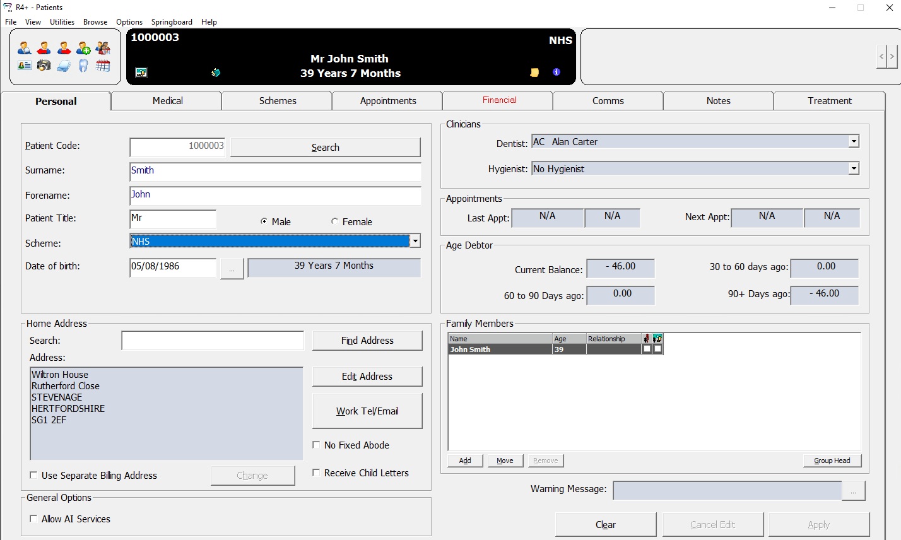Click the blue information icon in banner
Screen dimensions: 901x540
556,72
